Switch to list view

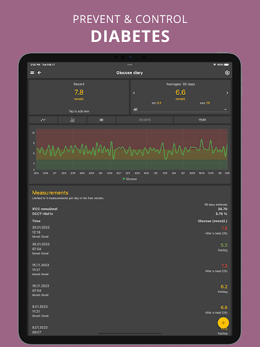coord(102,120)
